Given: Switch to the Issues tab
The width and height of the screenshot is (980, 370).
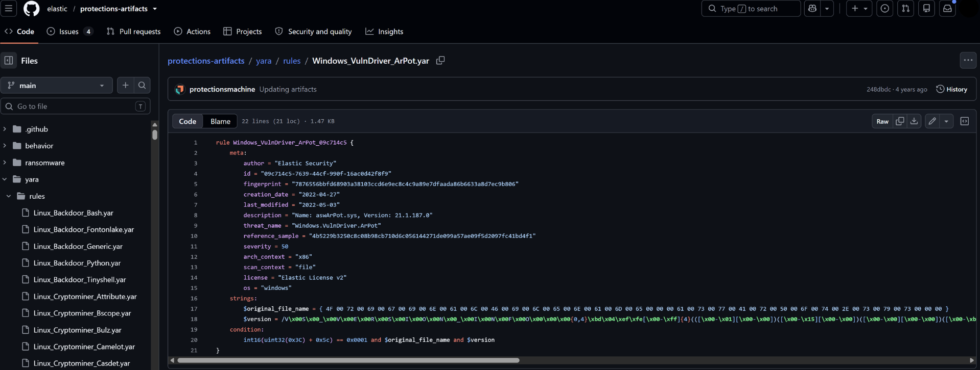Looking at the screenshot, I should 69,32.
